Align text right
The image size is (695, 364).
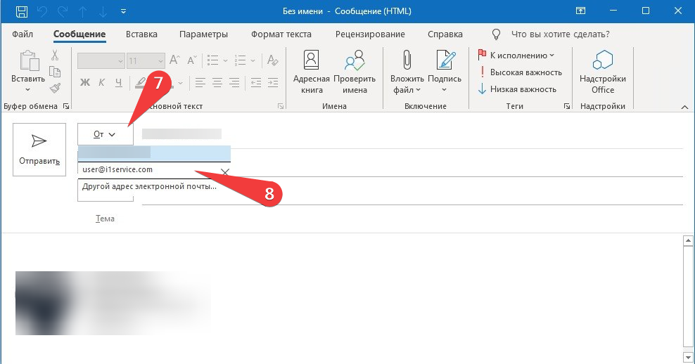click(x=234, y=82)
